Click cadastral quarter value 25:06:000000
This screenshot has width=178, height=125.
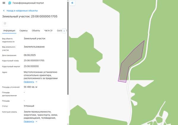tap(31, 66)
